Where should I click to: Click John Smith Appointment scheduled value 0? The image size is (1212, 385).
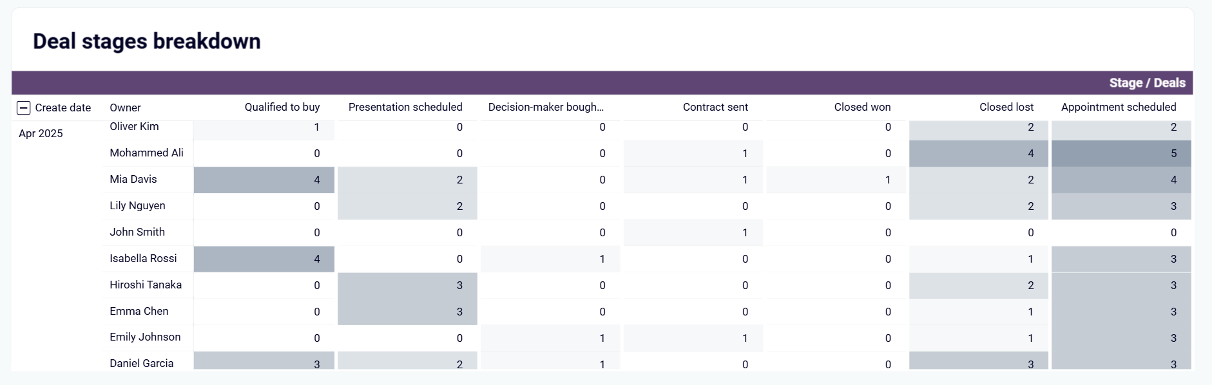coord(1121,232)
